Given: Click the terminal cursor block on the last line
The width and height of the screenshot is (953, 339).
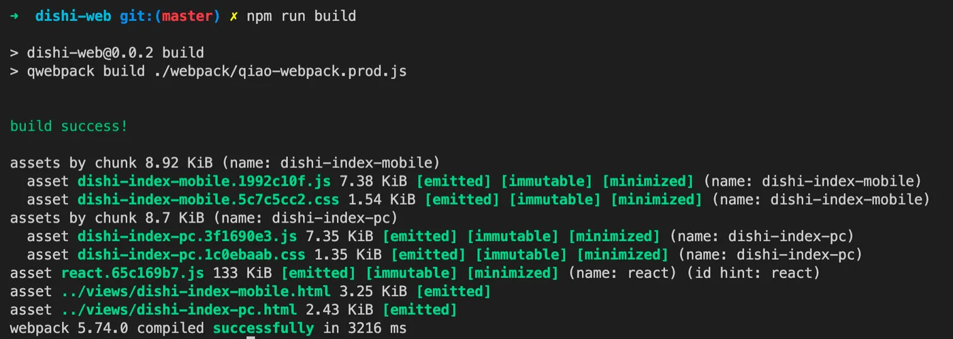Looking at the screenshot, I should (251, 336).
